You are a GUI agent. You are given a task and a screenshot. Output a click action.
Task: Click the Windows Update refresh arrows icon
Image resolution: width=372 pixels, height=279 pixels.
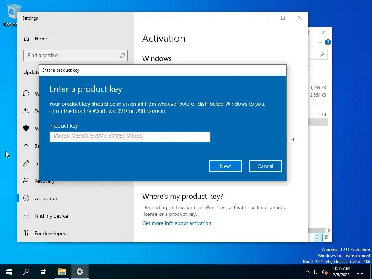26,93
